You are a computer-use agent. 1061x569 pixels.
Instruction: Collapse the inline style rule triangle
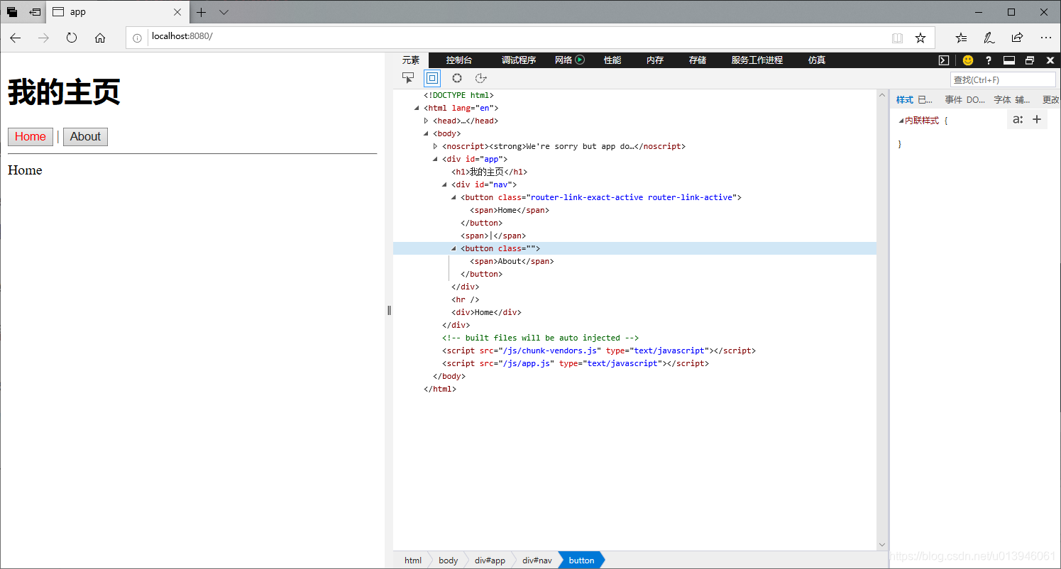click(901, 121)
